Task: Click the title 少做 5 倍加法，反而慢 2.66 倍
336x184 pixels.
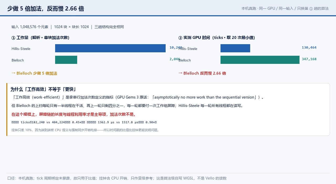Action: 46,9
